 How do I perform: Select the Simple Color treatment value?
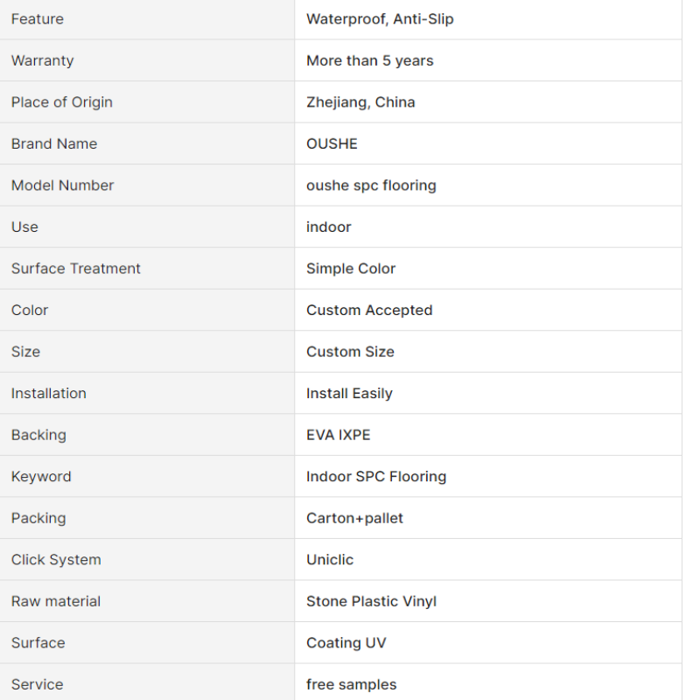pos(351,269)
